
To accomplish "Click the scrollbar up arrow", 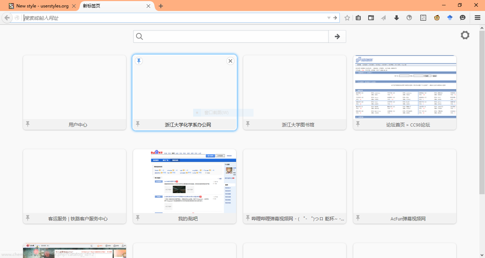I will click(x=482, y=28).
